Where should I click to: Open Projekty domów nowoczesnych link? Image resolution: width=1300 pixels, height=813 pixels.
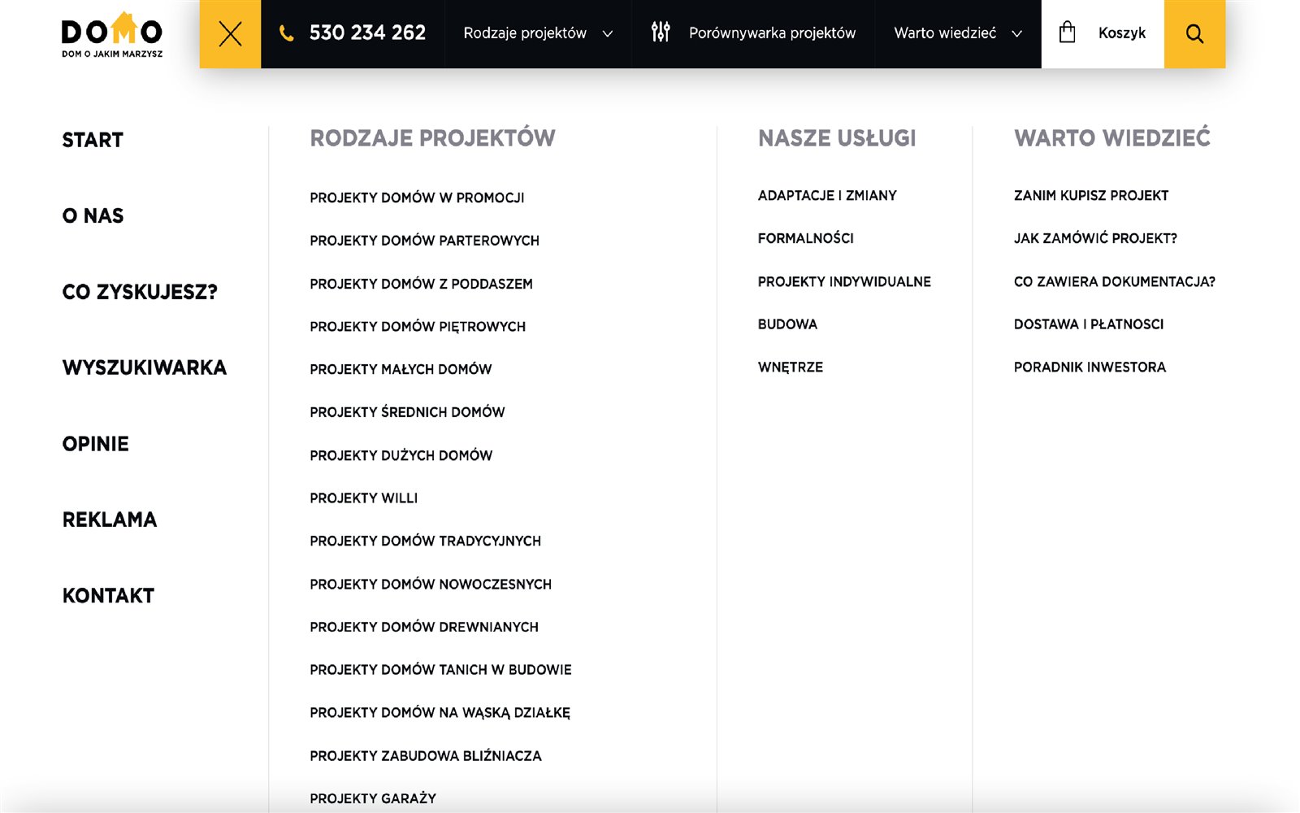click(x=431, y=585)
